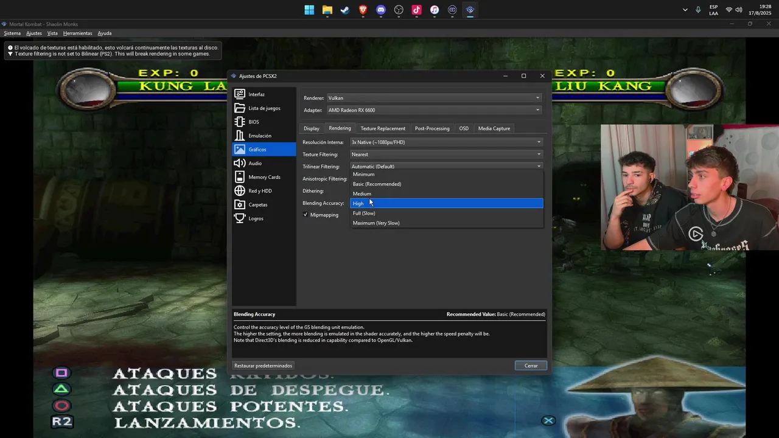779x438 pixels.
Task: Open the Memory Cards settings category
Action: (x=264, y=177)
